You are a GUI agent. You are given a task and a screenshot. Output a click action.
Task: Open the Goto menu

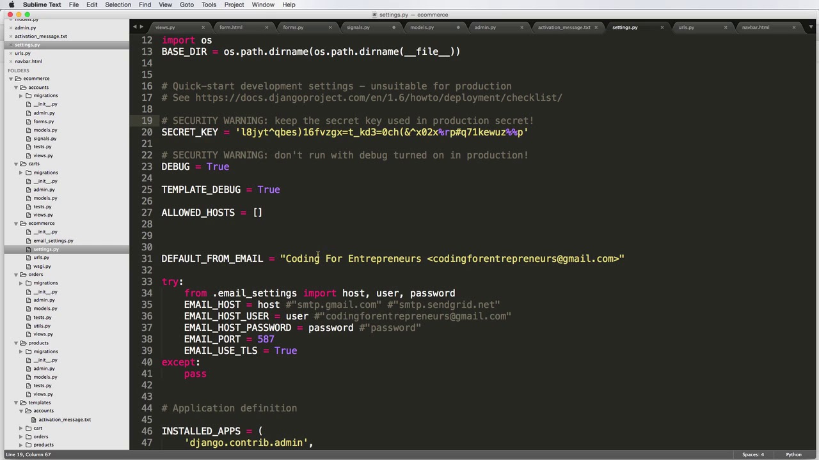click(x=187, y=4)
